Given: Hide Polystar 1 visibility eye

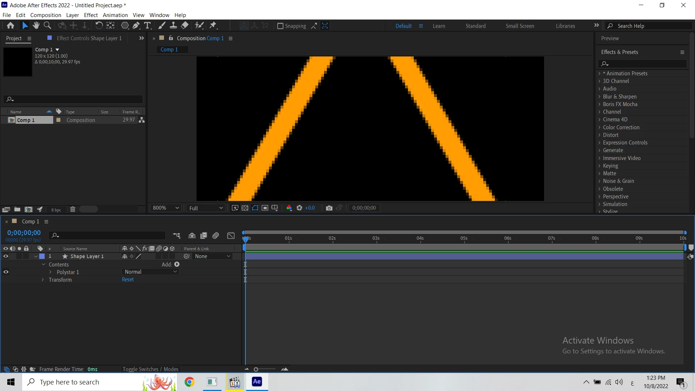Looking at the screenshot, I should pos(6,272).
